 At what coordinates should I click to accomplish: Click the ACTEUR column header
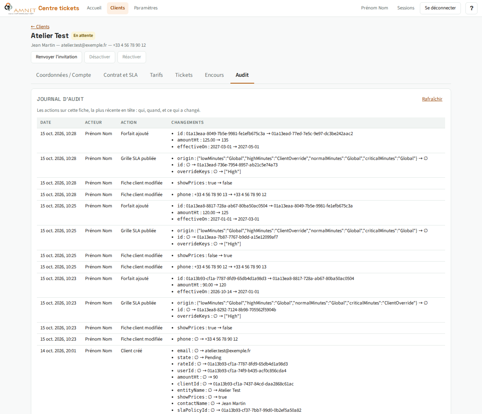point(93,123)
